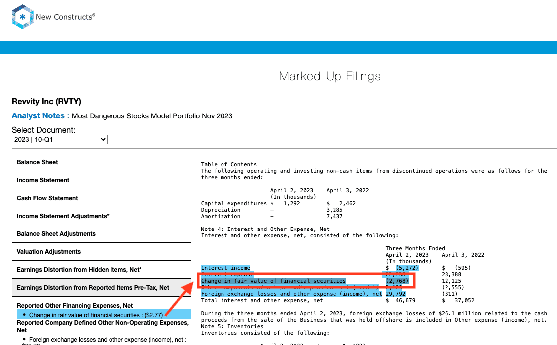The image size is (557, 345).
Task: Click Most Dangerous Stocks Model Portfolio Nov 2023
Action: [x=152, y=116]
